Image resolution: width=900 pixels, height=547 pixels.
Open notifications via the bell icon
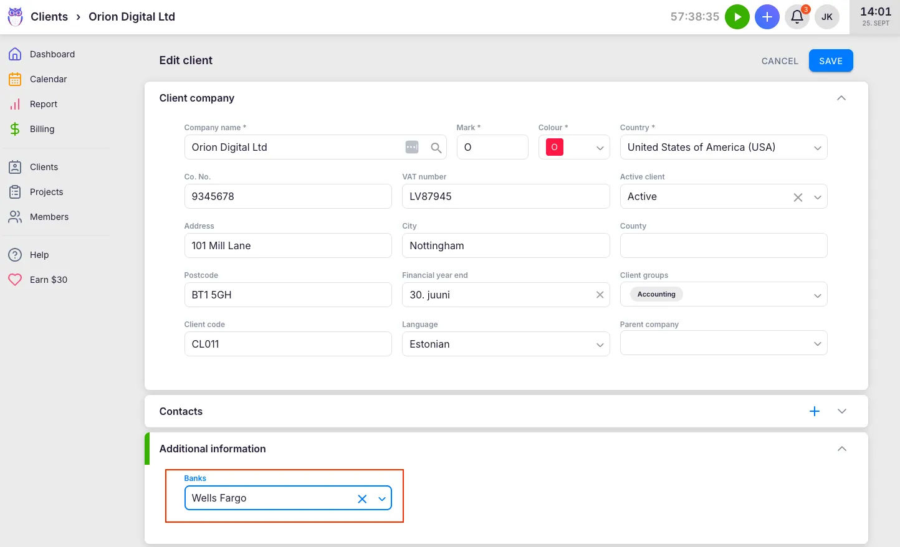pos(797,17)
